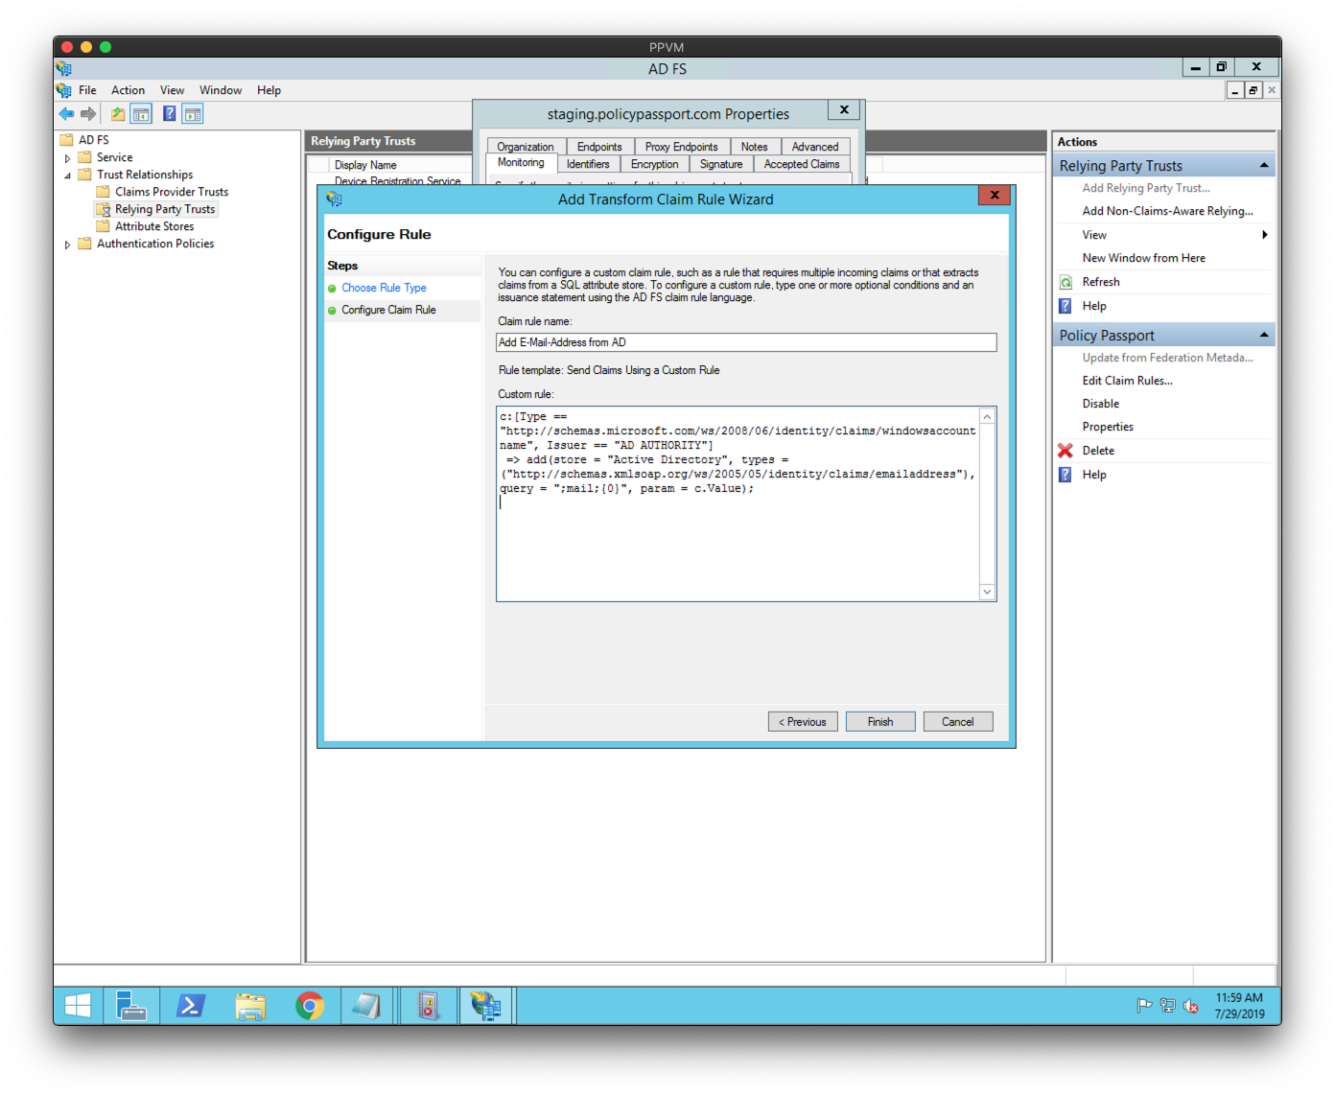
Task: Open File Explorer from the taskbar
Action: pos(250,1006)
